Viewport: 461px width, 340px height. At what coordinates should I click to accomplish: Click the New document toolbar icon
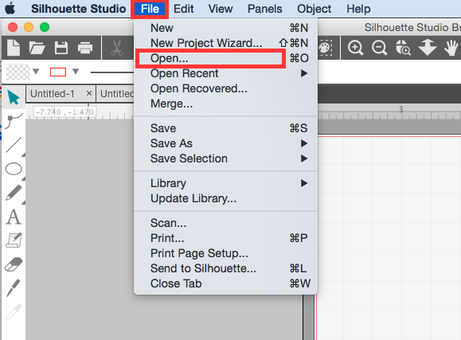coord(14,47)
